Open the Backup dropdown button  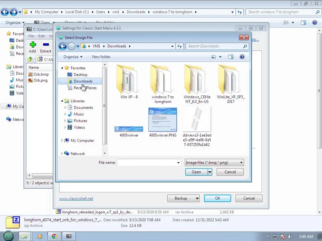tap(183, 198)
